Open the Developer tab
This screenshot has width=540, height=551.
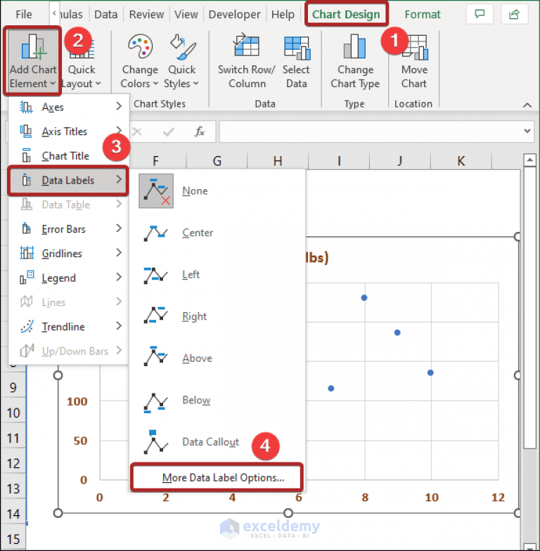(235, 14)
